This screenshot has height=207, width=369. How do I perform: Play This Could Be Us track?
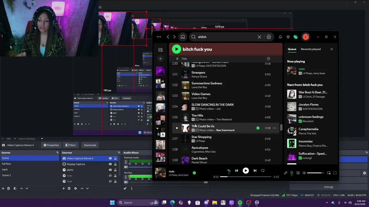[x=177, y=128]
